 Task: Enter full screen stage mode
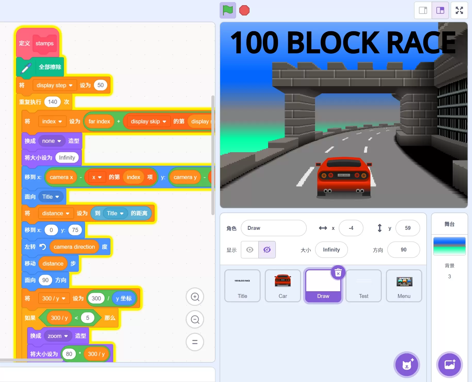click(x=459, y=10)
